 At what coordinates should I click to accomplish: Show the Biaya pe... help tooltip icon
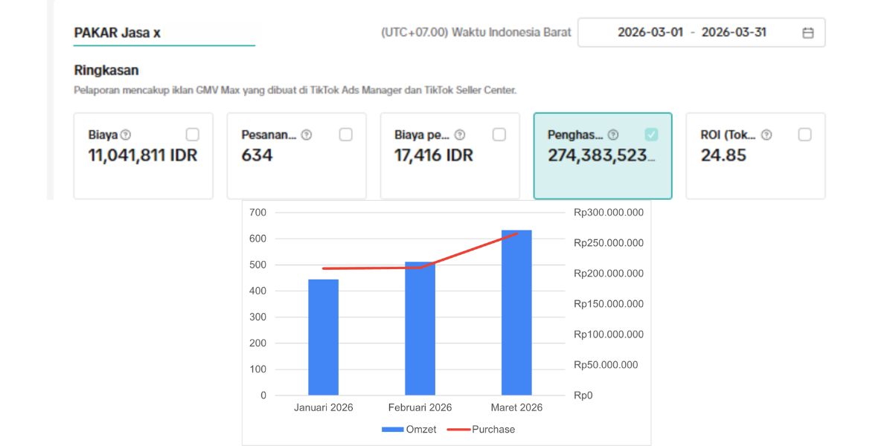(460, 135)
